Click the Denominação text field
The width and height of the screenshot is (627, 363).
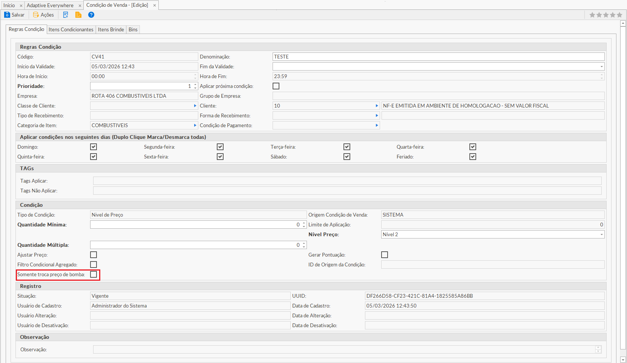(437, 57)
